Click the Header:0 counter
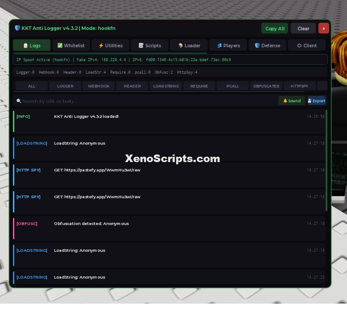 point(72,72)
